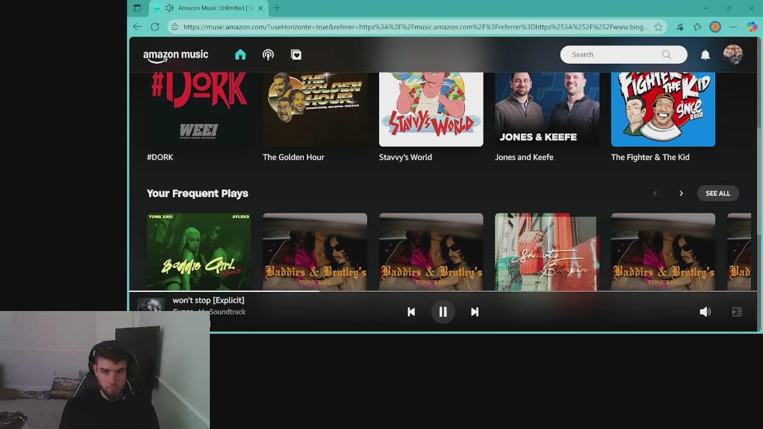763x429 pixels.
Task: Pause the current song
Action: tap(443, 312)
